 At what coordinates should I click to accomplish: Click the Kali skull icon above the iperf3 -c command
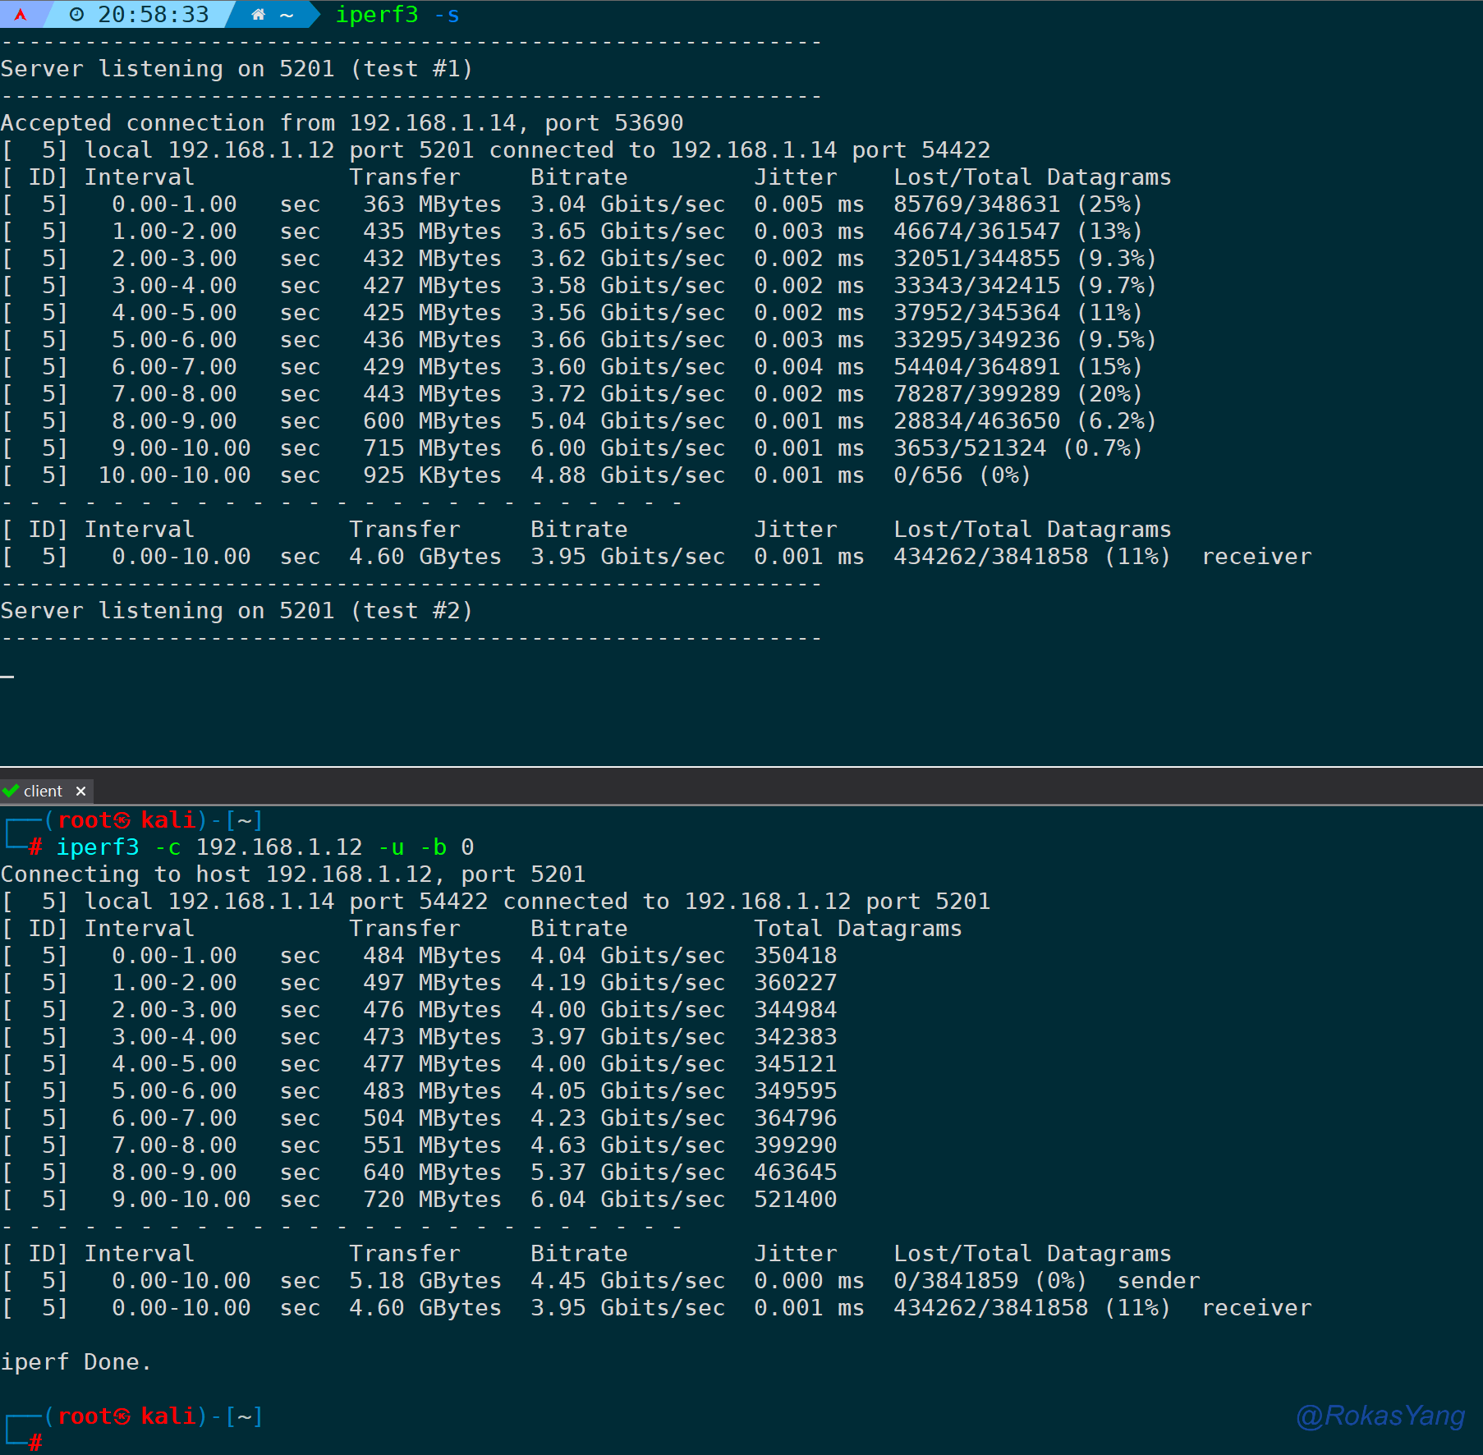point(122,820)
